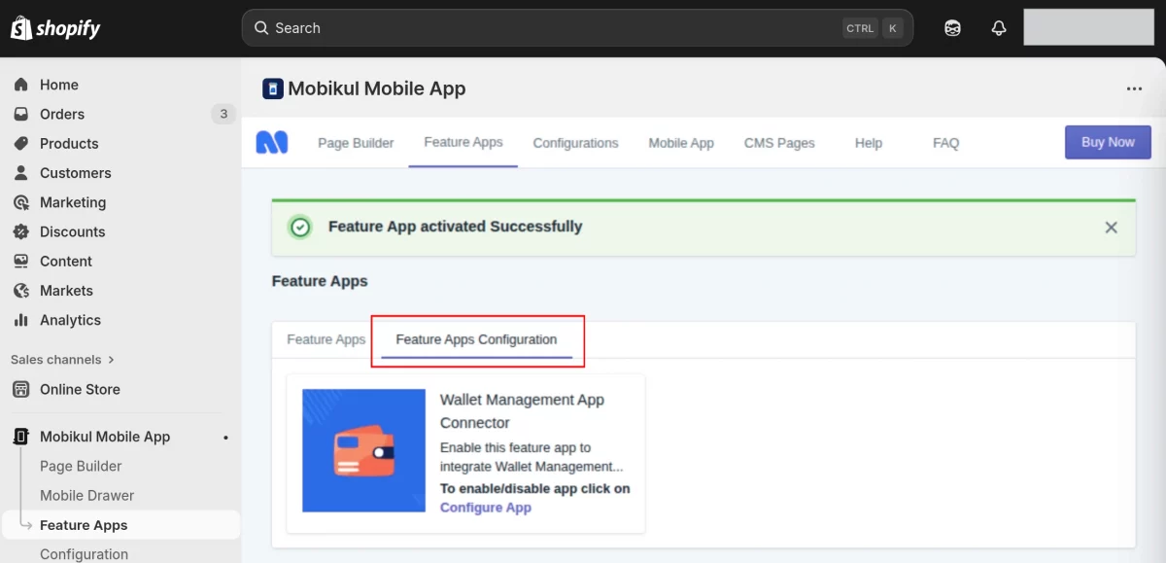This screenshot has height=563, width=1166.
Task: Click the Wallet Management app thumbnail
Action: (x=363, y=450)
